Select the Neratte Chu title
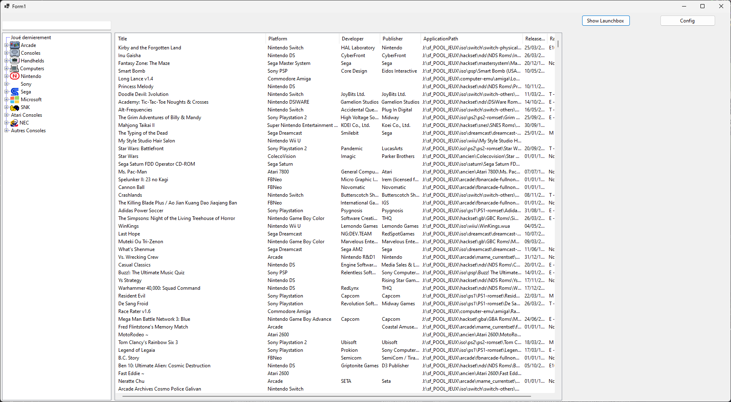Image resolution: width=731 pixels, height=402 pixels. click(131, 381)
